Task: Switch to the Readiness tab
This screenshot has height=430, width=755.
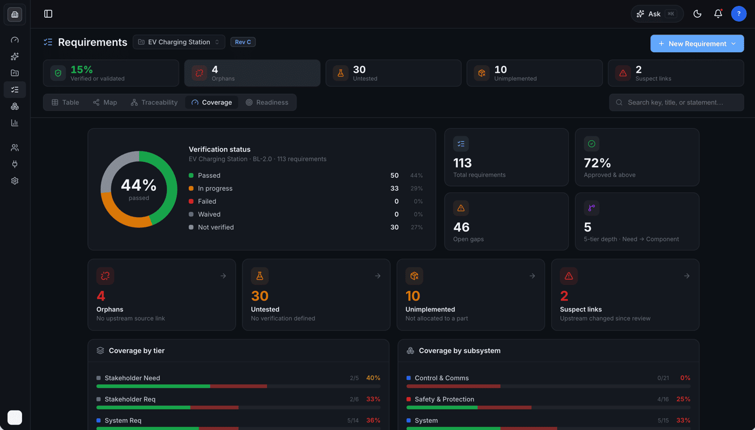Action: [267, 102]
